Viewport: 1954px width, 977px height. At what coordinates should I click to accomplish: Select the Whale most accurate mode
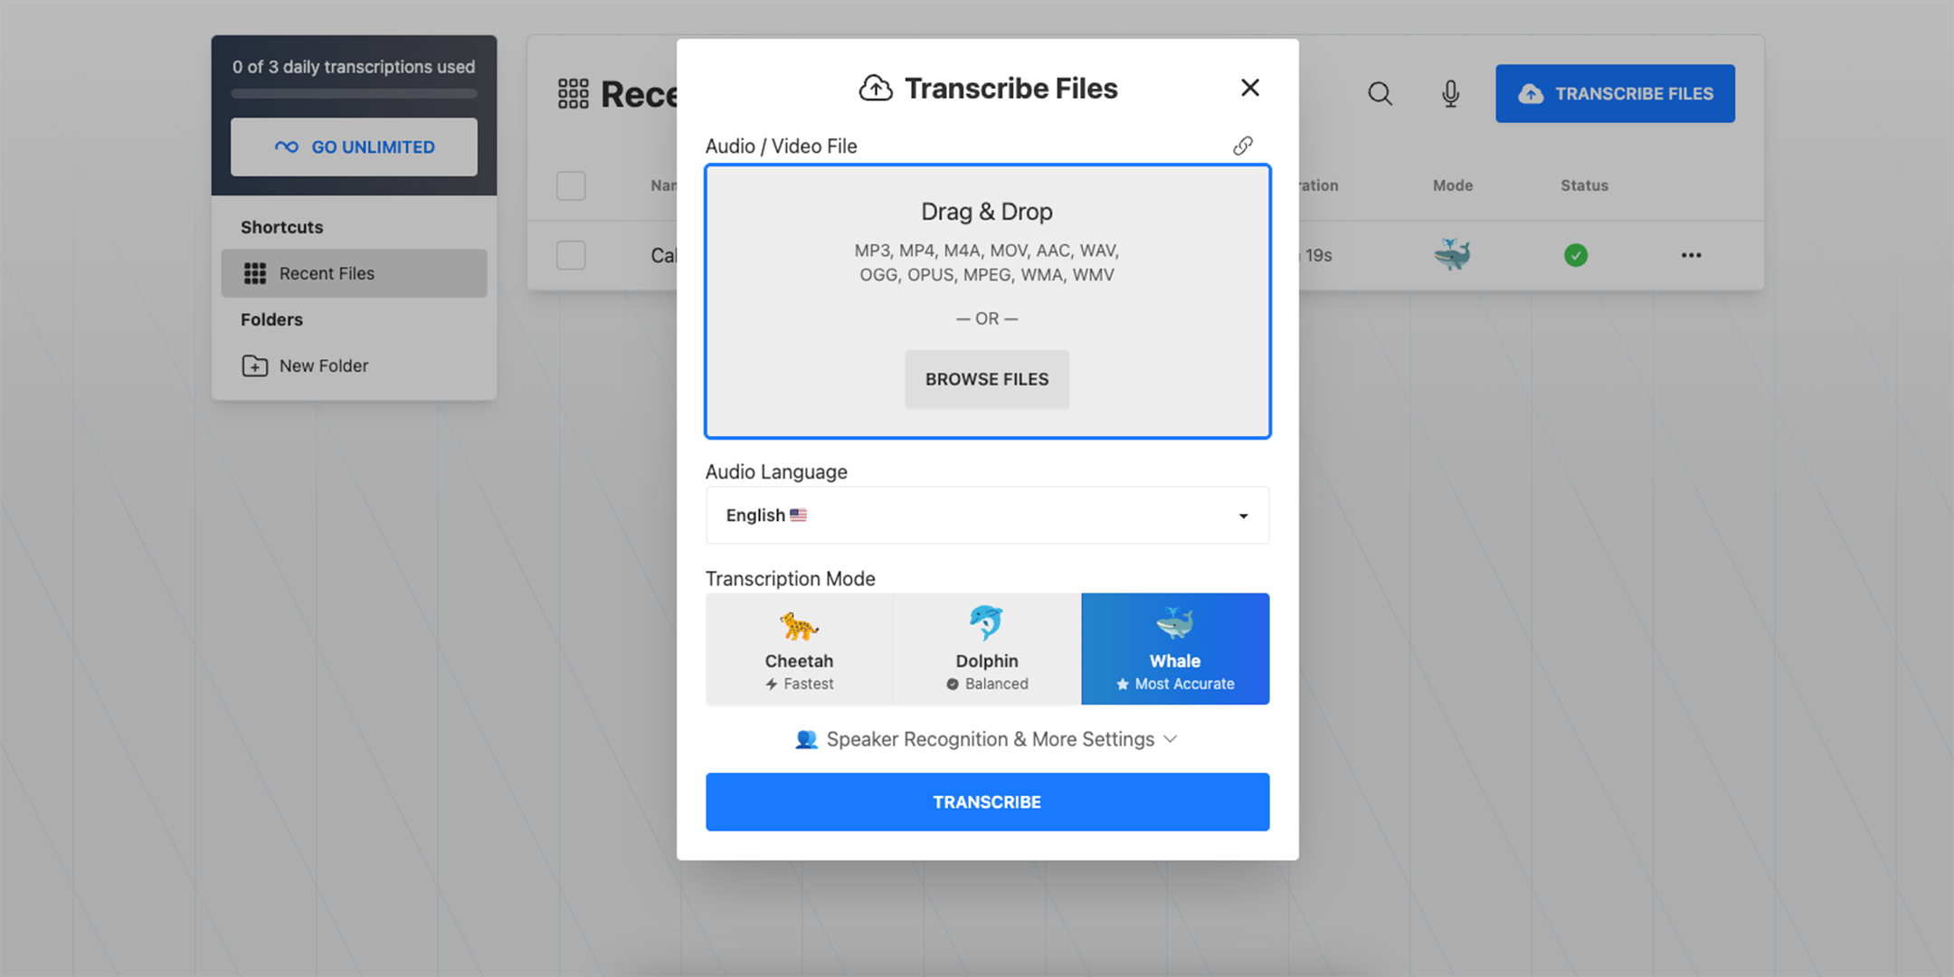(x=1174, y=648)
